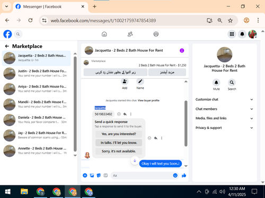Viewport: 265px width, 198px height.
Task: Attach a photo file icon
Action: [92, 175]
